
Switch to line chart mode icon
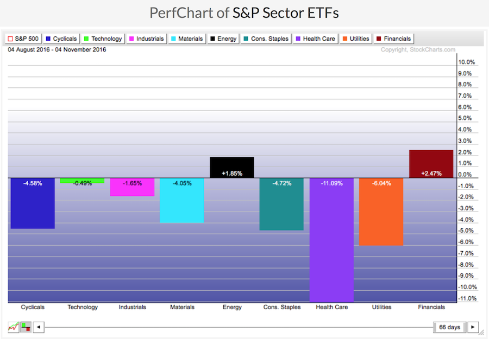click(x=14, y=327)
